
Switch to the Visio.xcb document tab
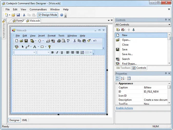tap(33, 21)
